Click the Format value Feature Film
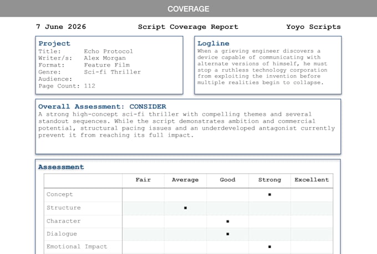 pyautogui.click(x=107, y=65)
